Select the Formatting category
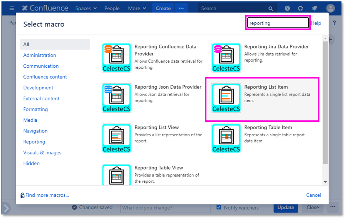Viewport: 346px width, 219px height. [x=36, y=109]
